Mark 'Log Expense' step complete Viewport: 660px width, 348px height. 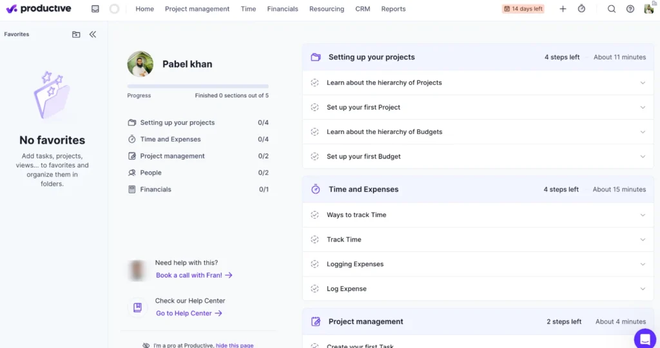(315, 289)
